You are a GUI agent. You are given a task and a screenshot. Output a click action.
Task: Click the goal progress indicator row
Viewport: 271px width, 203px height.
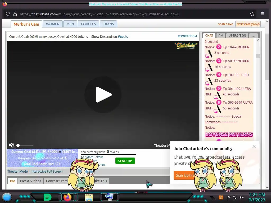pyautogui.click(x=43, y=158)
